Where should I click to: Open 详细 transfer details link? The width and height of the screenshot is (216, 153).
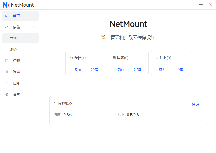[x=195, y=105]
